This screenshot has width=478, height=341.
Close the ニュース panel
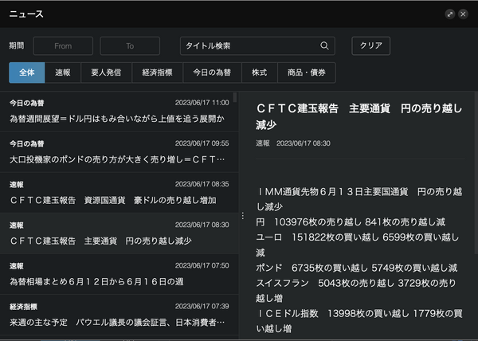463,14
